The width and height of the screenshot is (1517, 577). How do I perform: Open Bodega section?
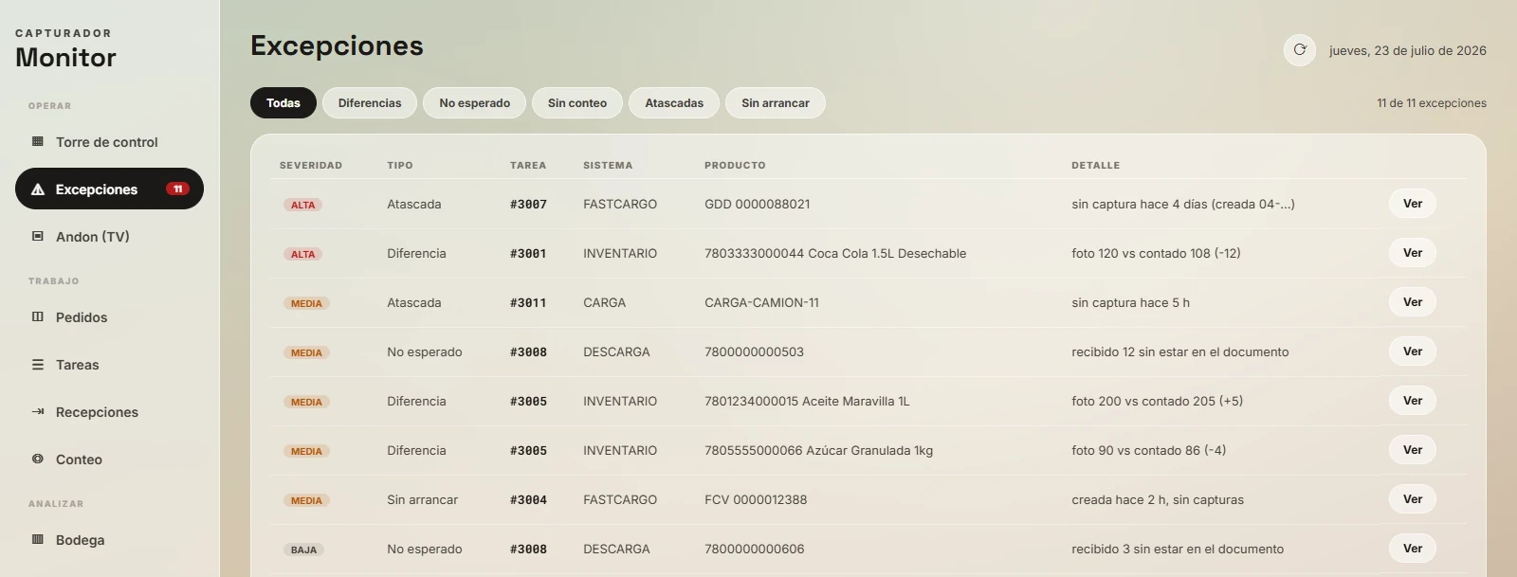[x=109, y=540]
